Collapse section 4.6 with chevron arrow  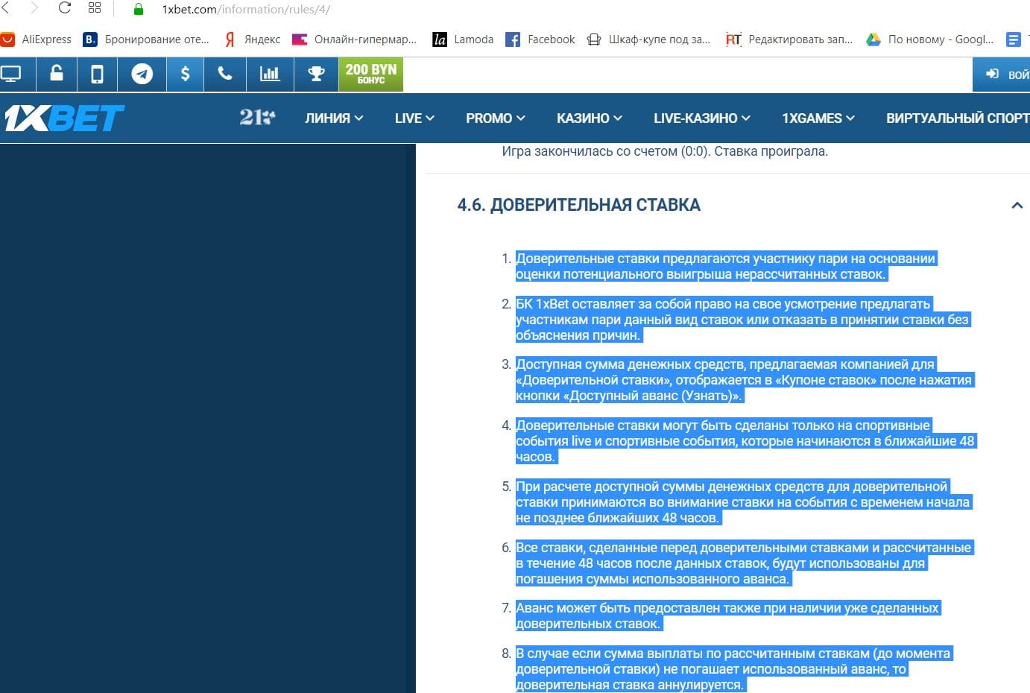pyautogui.click(x=1017, y=205)
